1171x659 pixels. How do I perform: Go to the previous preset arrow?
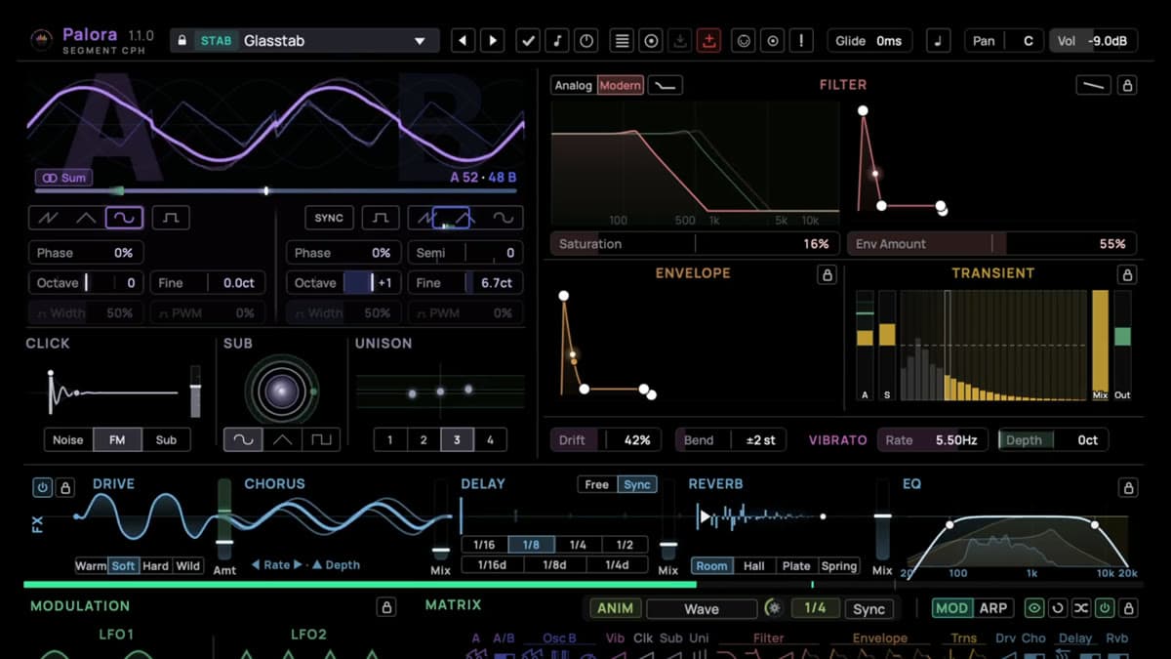[x=463, y=41]
